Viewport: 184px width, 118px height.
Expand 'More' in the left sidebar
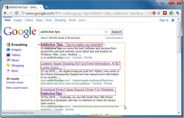click(12, 71)
